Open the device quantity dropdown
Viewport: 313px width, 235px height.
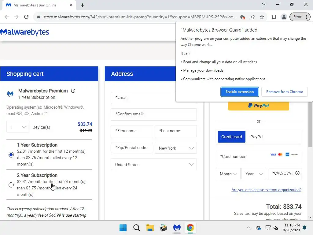coord(18,127)
